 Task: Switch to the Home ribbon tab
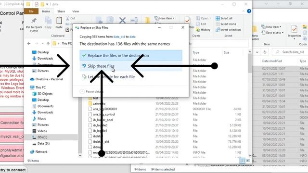(x=46, y=12)
